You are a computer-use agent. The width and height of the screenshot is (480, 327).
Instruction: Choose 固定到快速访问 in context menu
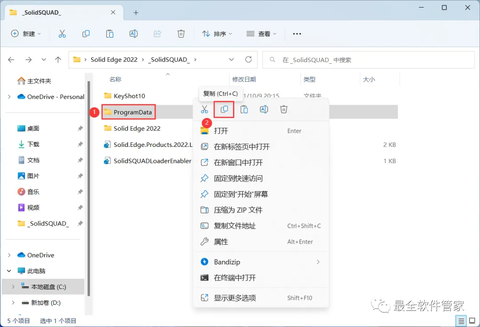(x=261, y=178)
